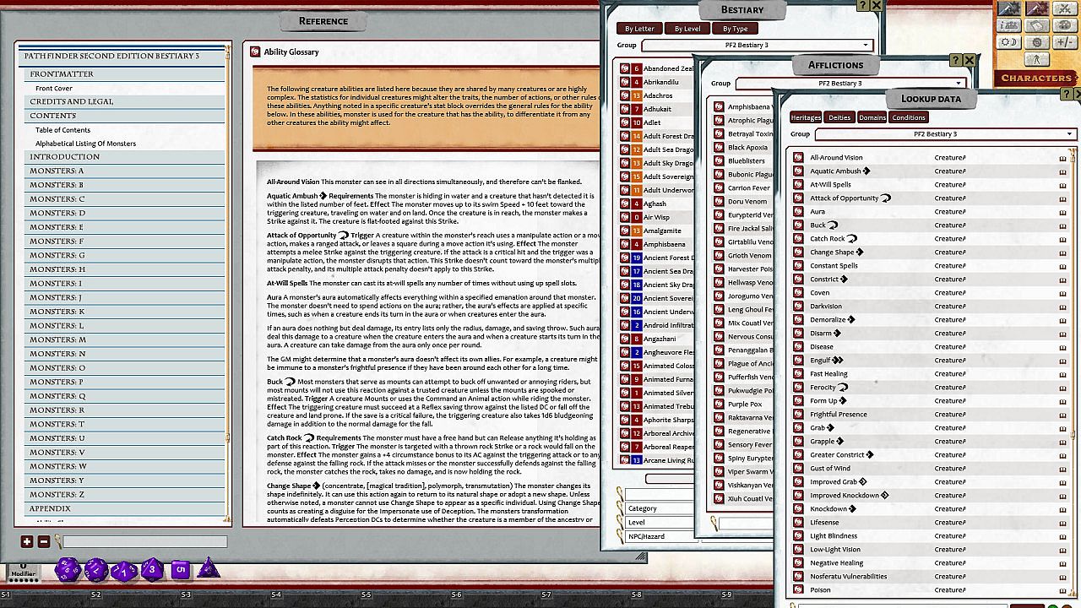Click the Ability Glossary page link icon
Viewport: 1081px width, 608px height.
point(255,52)
